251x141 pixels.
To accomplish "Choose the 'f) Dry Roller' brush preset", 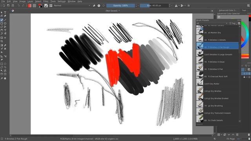I will [217, 82].
